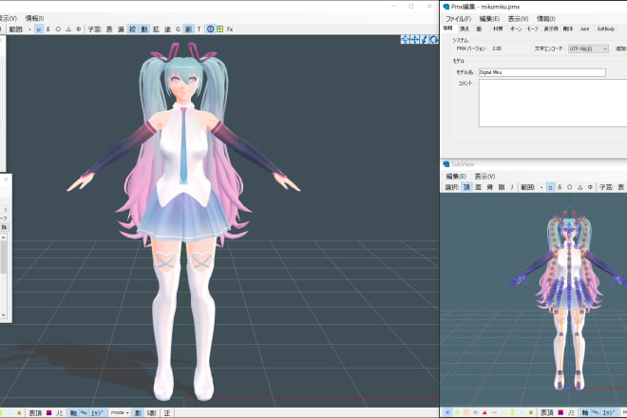Open the 表 sub-window in main view toolbar
The width and height of the screenshot is (627, 418).
click(x=109, y=29)
